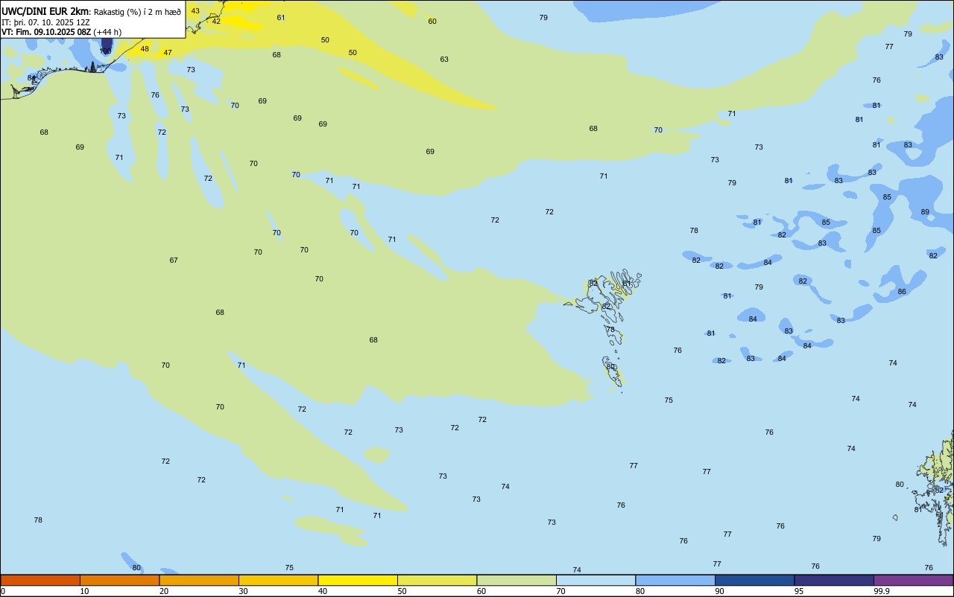
Task: Select the '47' humidity value
Action: [x=168, y=53]
